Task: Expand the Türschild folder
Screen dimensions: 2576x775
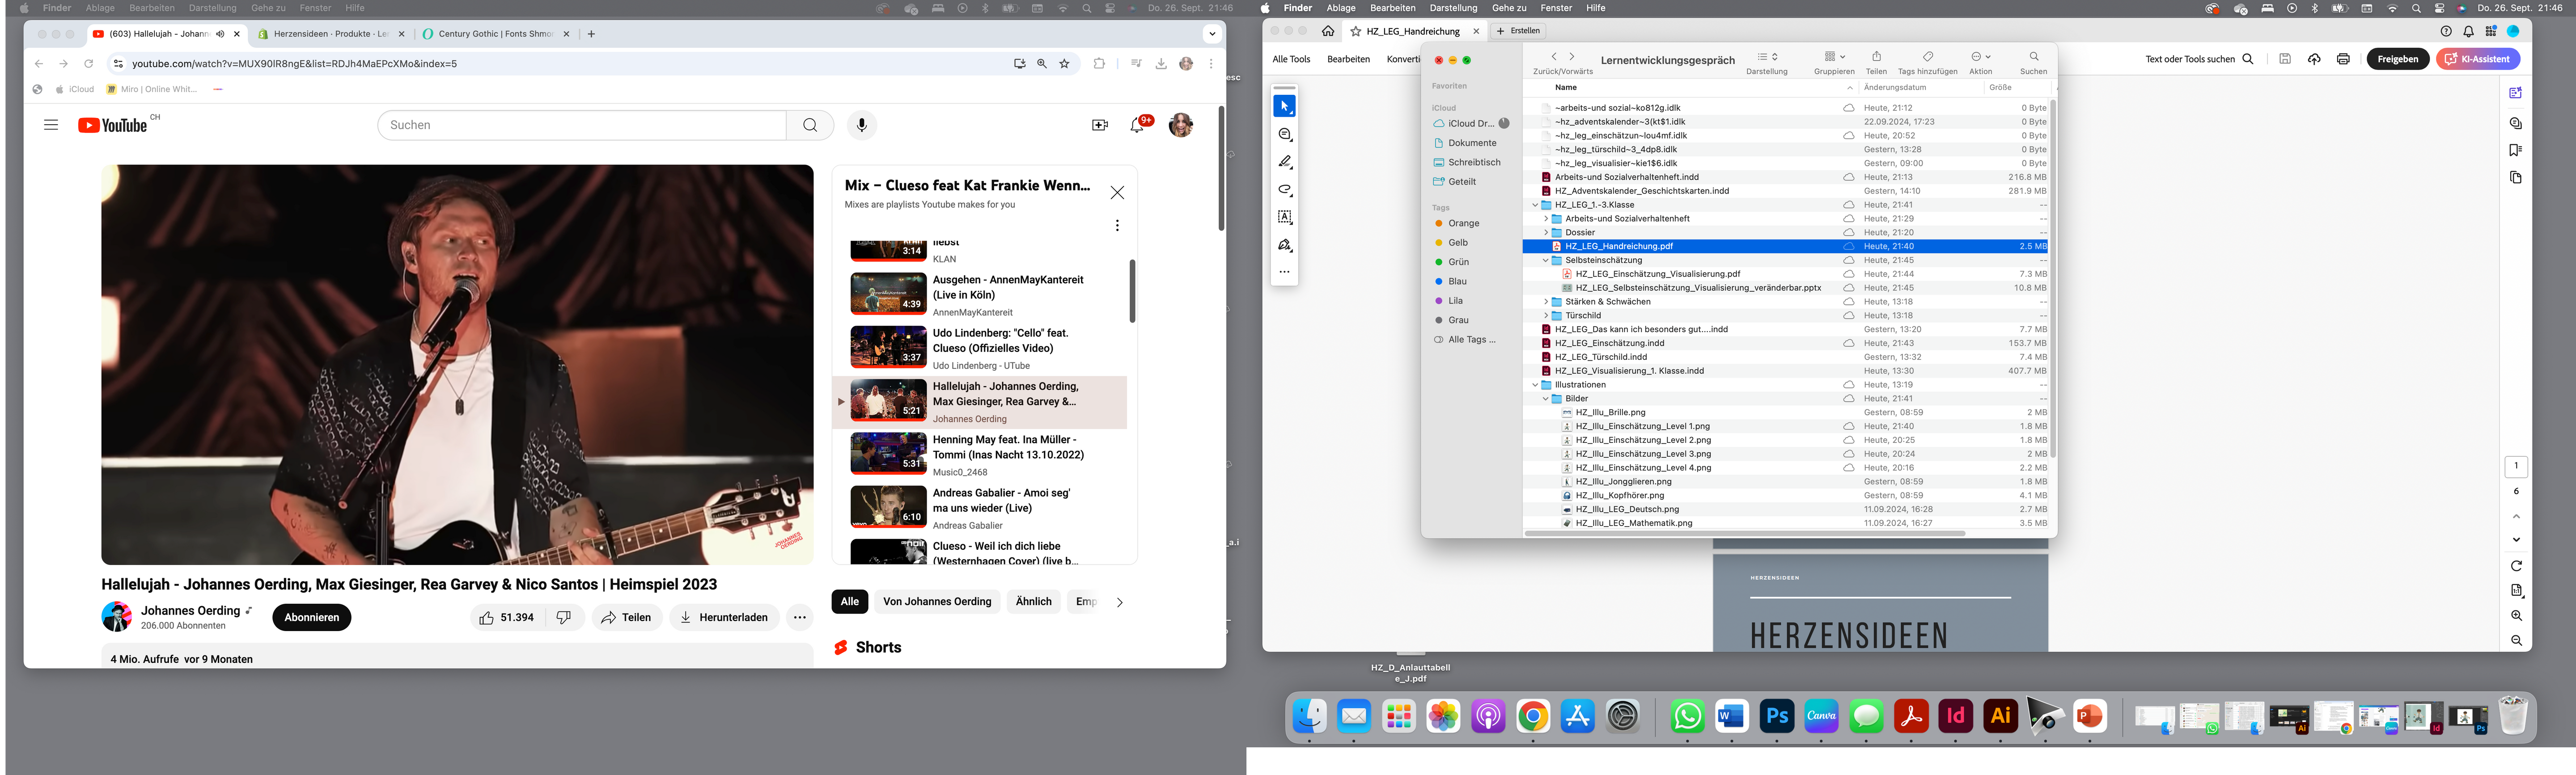Action: click(x=1545, y=316)
